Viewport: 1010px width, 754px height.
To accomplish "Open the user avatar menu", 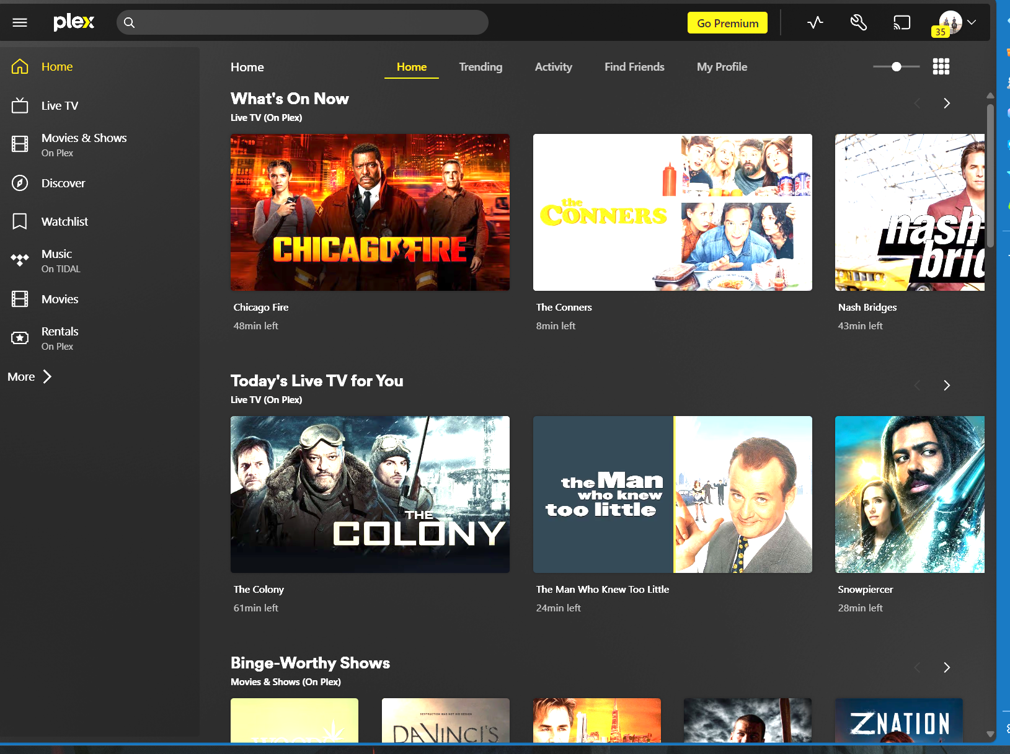I will (x=950, y=22).
